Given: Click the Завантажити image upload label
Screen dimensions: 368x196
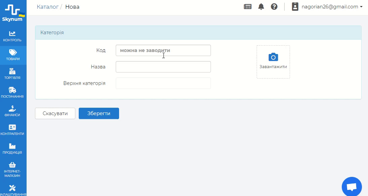Looking at the screenshot, I should 273,67.
